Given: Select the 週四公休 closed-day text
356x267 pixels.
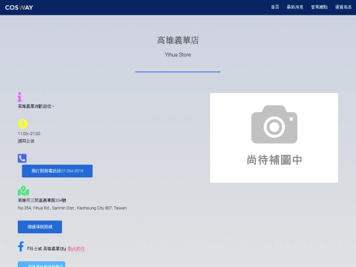Looking at the screenshot, I should click(26, 141).
